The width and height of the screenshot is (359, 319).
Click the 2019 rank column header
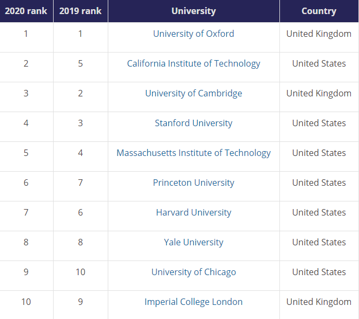(80, 11)
